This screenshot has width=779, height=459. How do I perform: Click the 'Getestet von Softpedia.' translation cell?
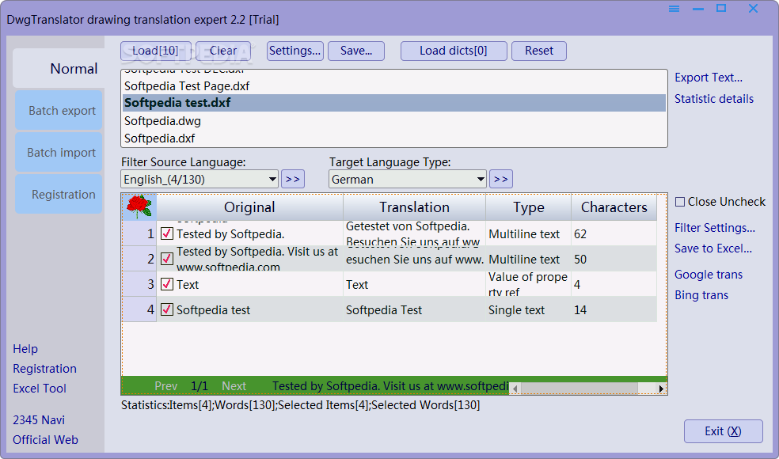coord(414,233)
